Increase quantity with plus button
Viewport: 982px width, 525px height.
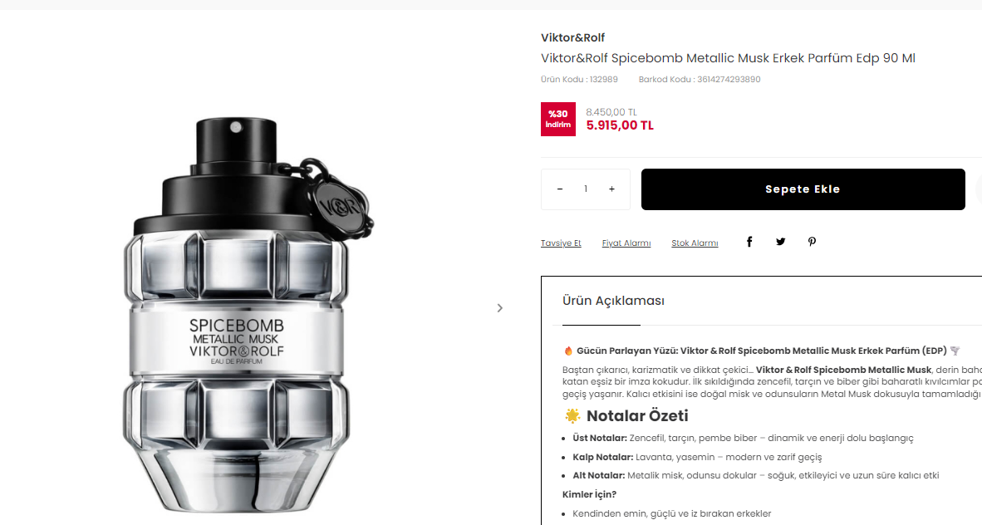pyautogui.click(x=611, y=189)
